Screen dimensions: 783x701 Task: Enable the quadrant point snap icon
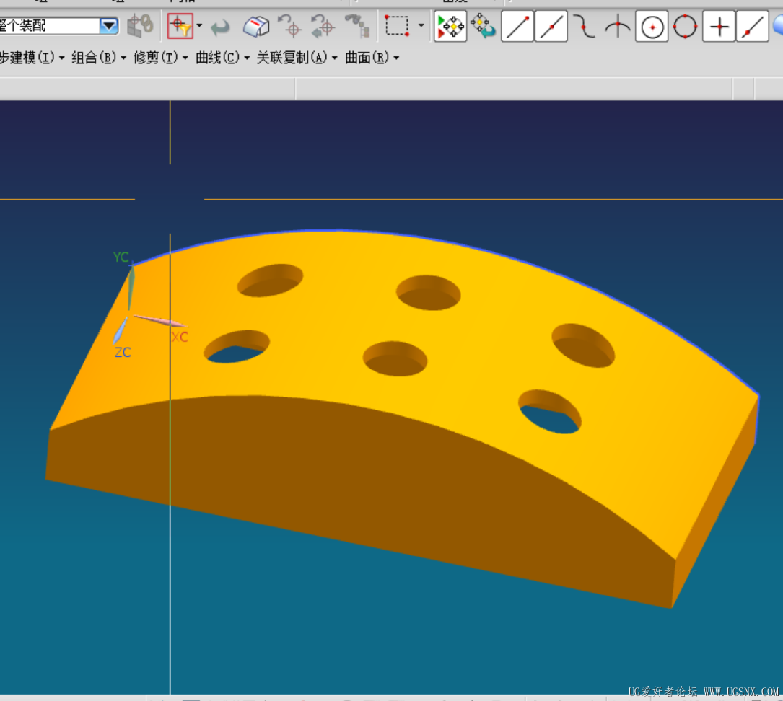click(x=685, y=27)
